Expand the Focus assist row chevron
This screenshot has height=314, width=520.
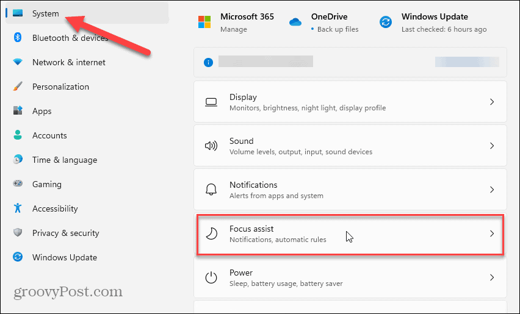[x=492, y=234]
